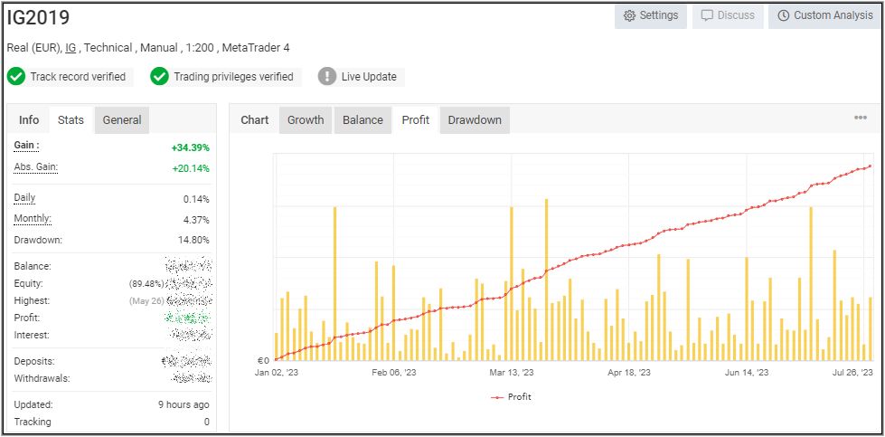Click the Monthly stat label
The height and width of the screenshot is (437, 885).
[33, 219]
